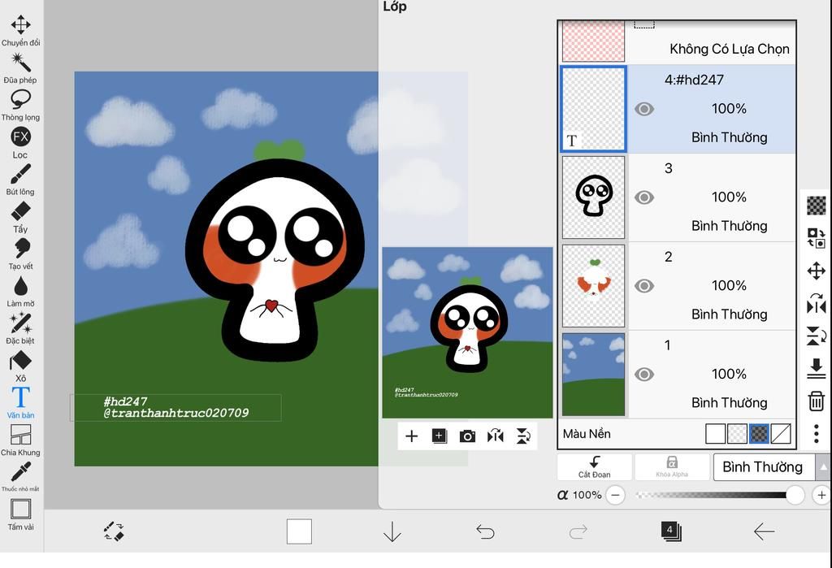Toggle visibility of layer 2

coord(644,286)
